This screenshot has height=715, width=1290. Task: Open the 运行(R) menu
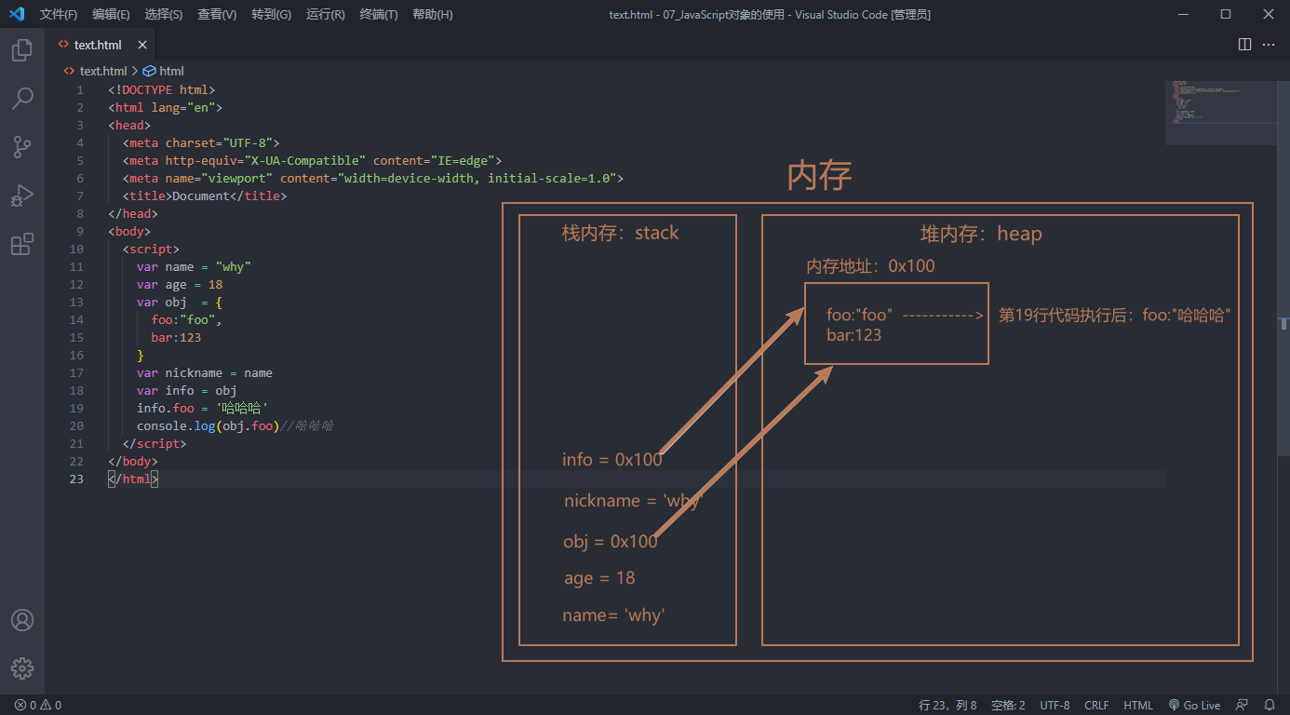tap(325, 14)
